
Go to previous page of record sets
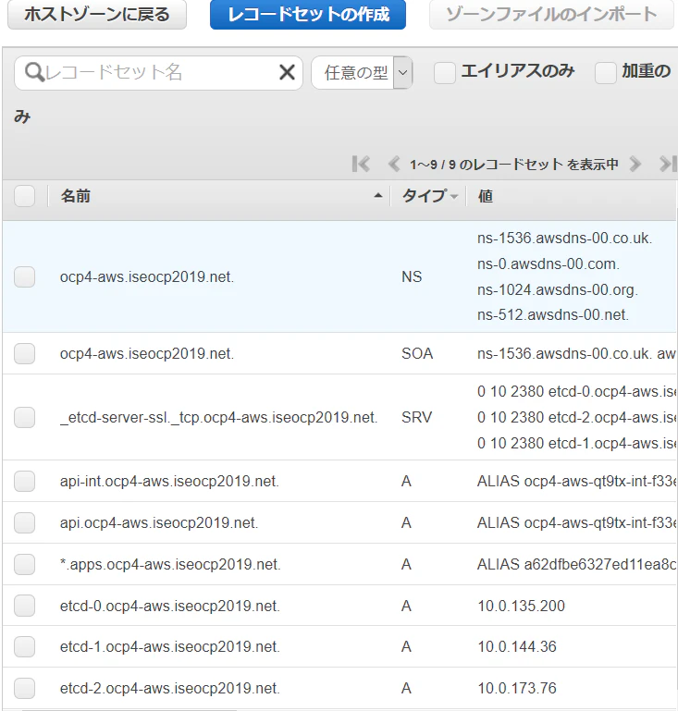click(394, 164)
